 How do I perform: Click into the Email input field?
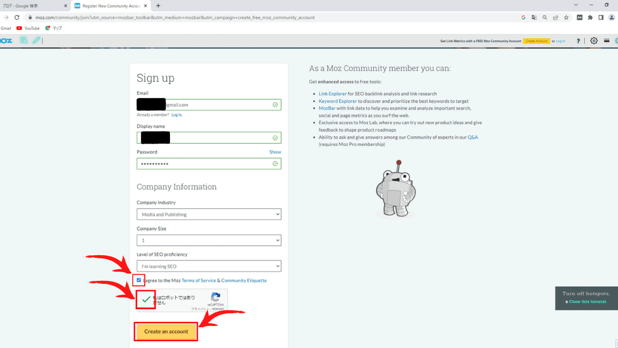[209, 105]
